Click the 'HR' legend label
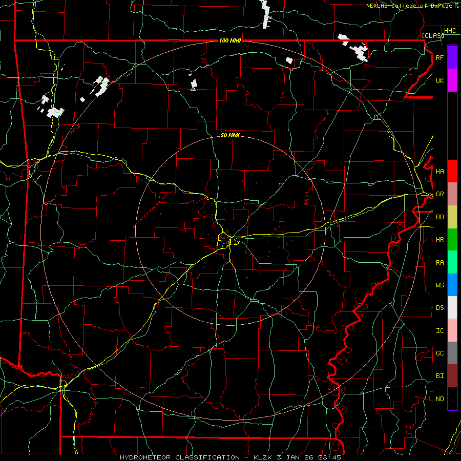 coord(440,240)
